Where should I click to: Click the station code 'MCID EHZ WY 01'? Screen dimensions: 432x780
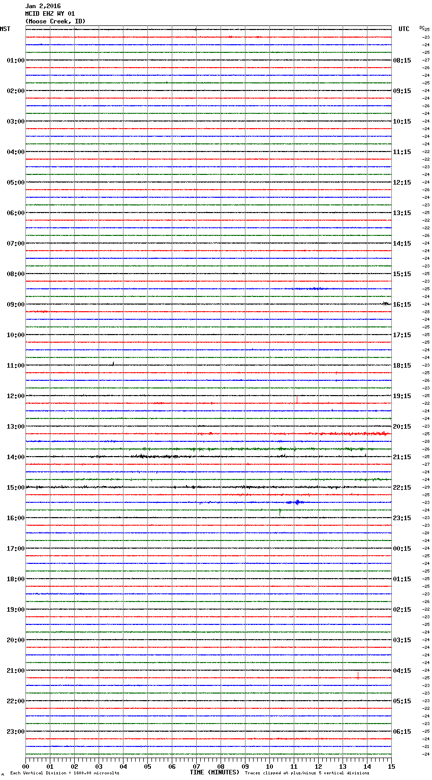50,14
